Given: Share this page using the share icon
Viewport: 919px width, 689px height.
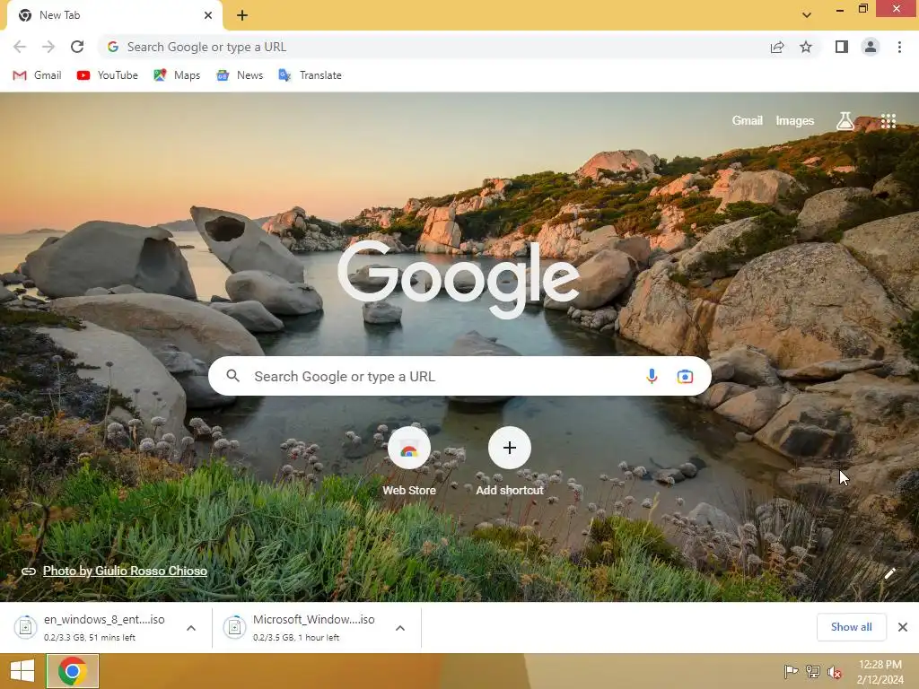Looking at the screenshot, I should click(x=777, y=47).
